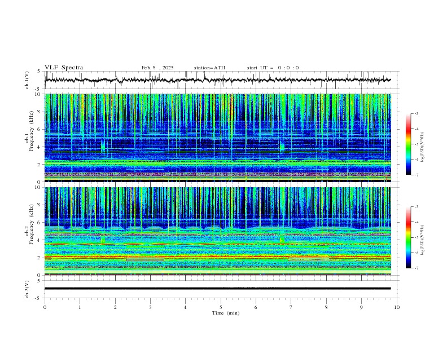The width and height of the screenshot is (447, 345).
Task: Click the date 'Feb. 8 , 2025'
Action: coord(157,68)
